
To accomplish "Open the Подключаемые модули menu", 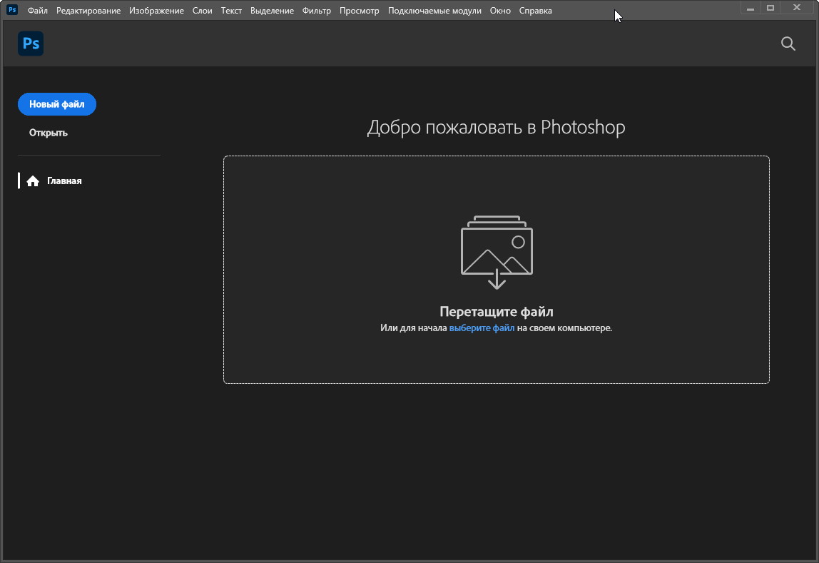I will pos(434,11).
